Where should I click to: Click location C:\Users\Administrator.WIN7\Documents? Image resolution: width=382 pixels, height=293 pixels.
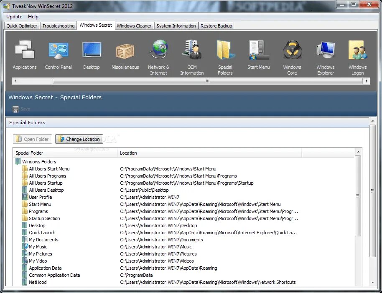(x=161, y=240)
